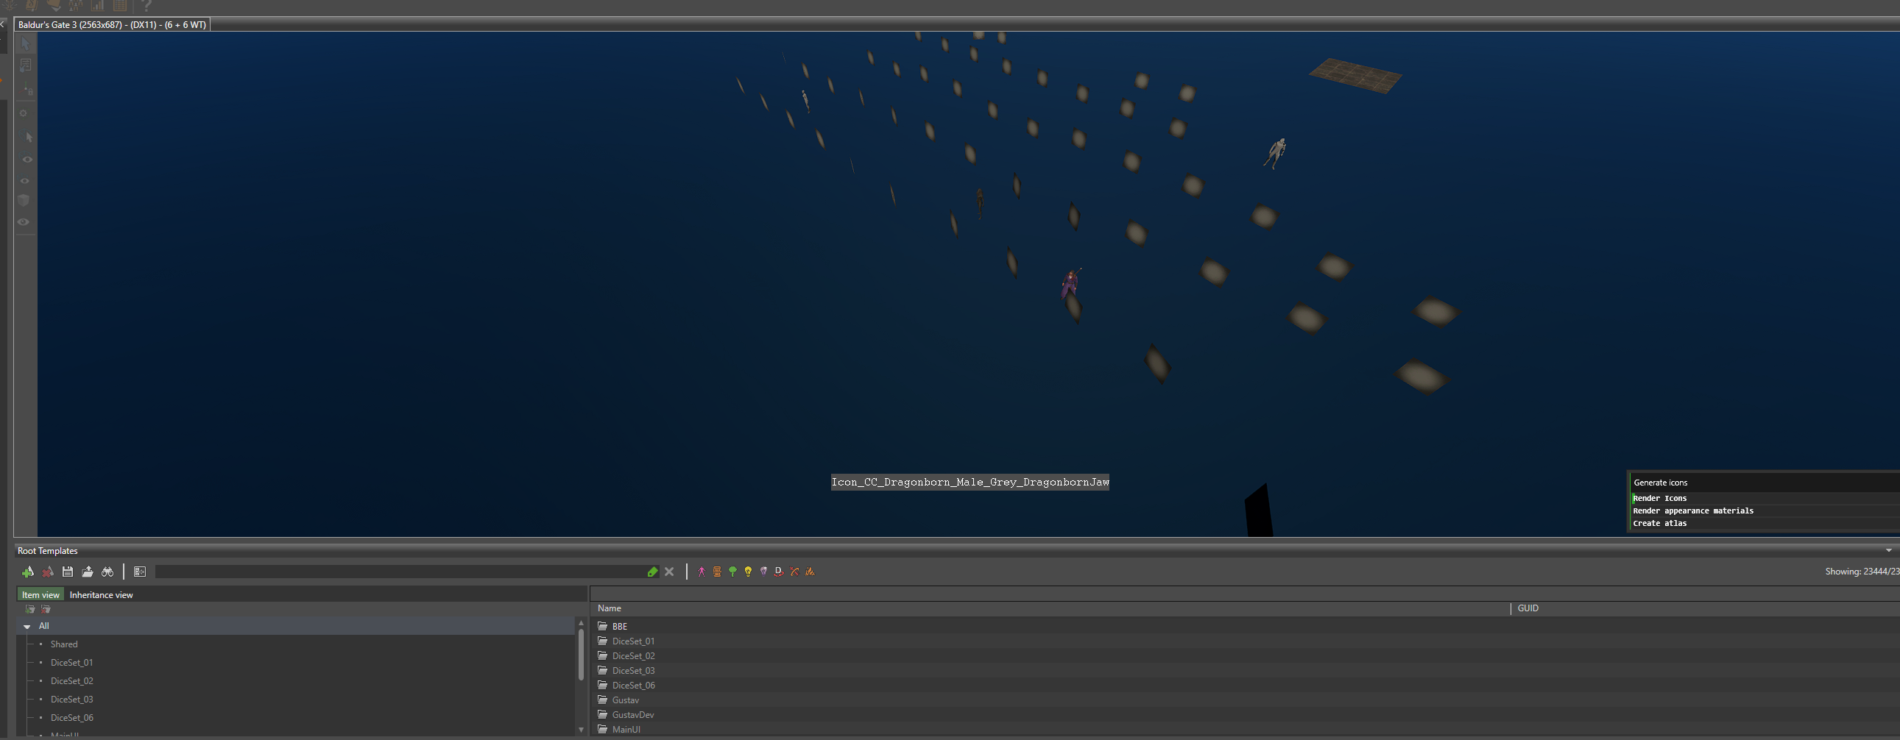This screenshot has width=1900, height=740.
Task: Select DiceSet_06 in the left tree
Action: 71,718
